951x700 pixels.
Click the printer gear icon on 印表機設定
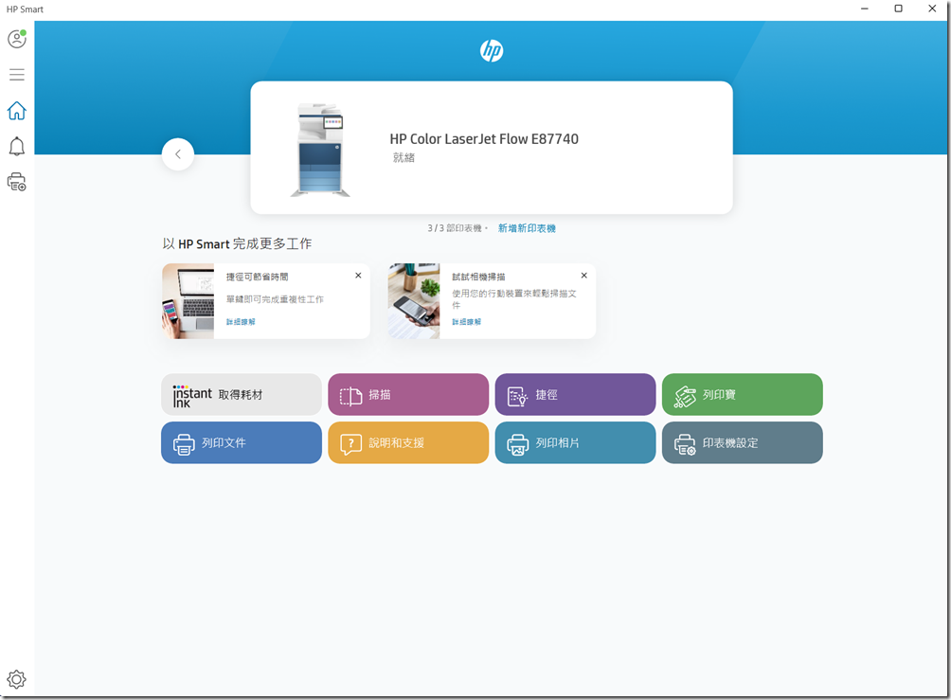685,444
